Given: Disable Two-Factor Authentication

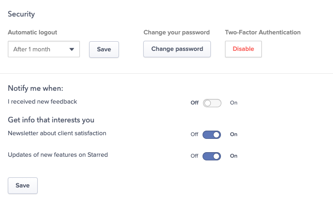Looking at the screenshot, I should (x=243, y=49).
